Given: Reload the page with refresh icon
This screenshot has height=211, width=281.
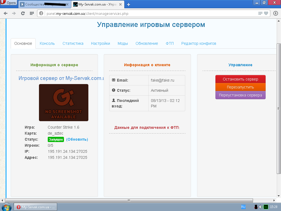Looking at the screenshot, I should point(23,13).
